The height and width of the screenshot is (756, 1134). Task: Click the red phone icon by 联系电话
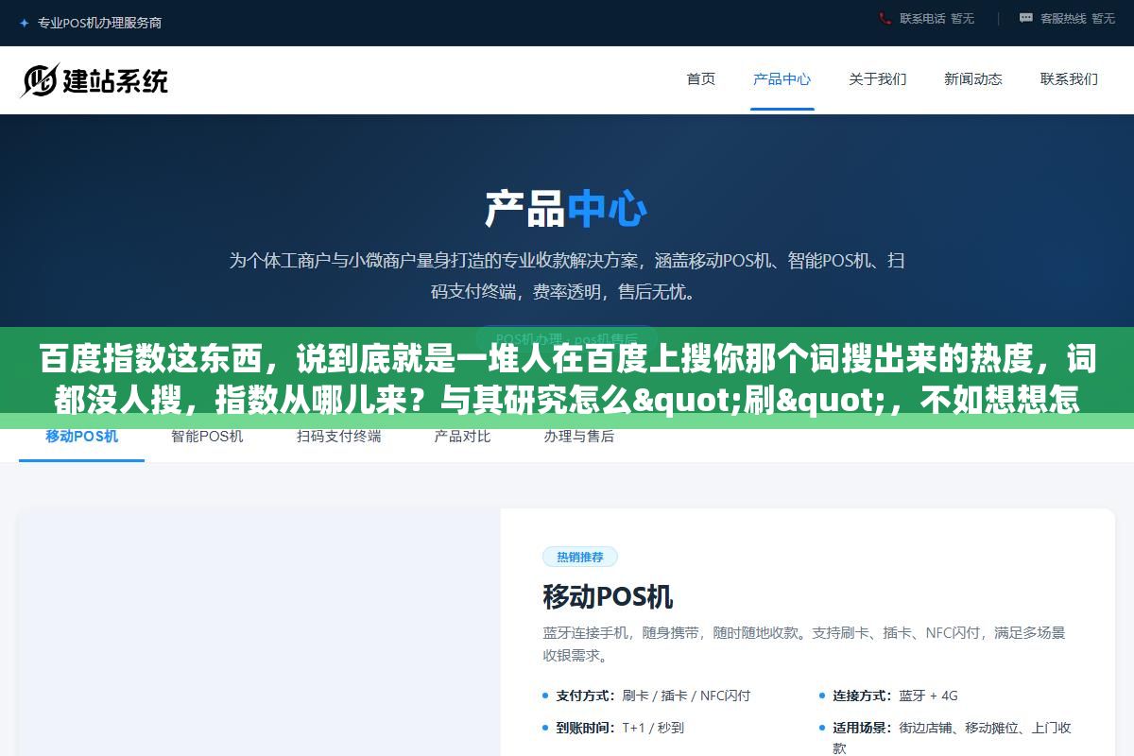tap(885, 18)
